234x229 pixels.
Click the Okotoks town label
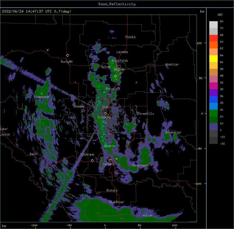[112, 190]
